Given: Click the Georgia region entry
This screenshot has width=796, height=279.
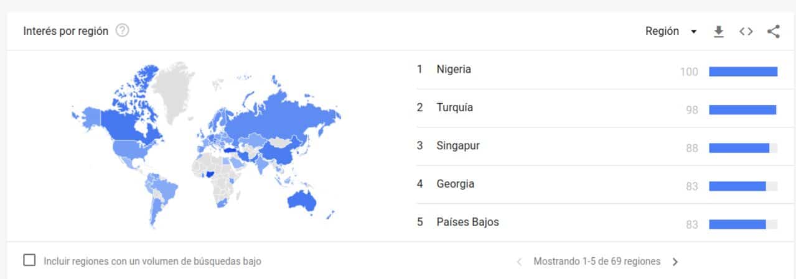Looking at the screenshot, I should click(455, 184).
